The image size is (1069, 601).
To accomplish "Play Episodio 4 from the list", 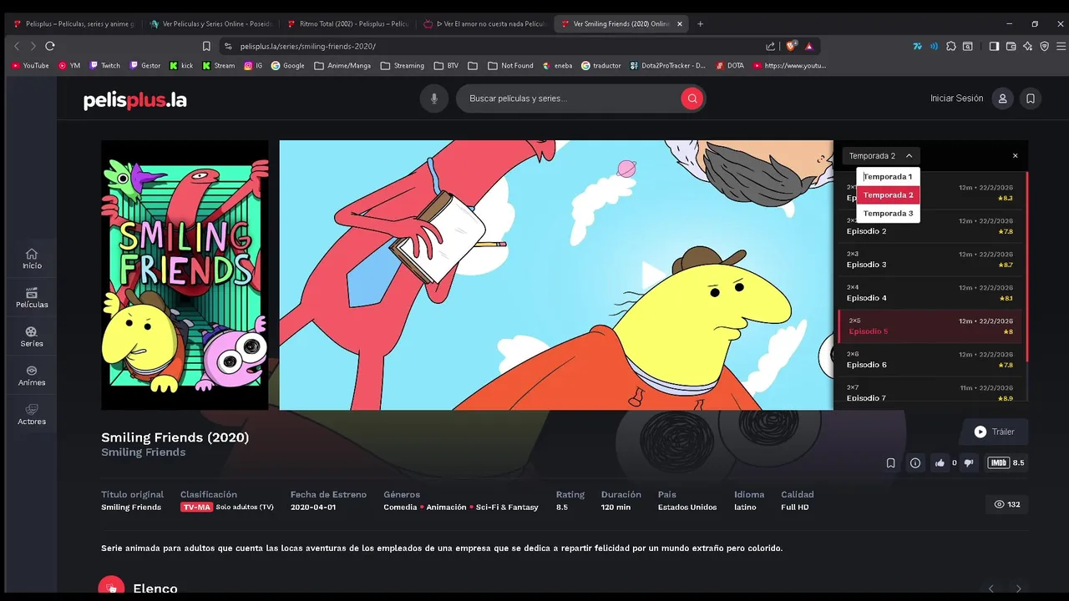I will click(x=930, y=293).
